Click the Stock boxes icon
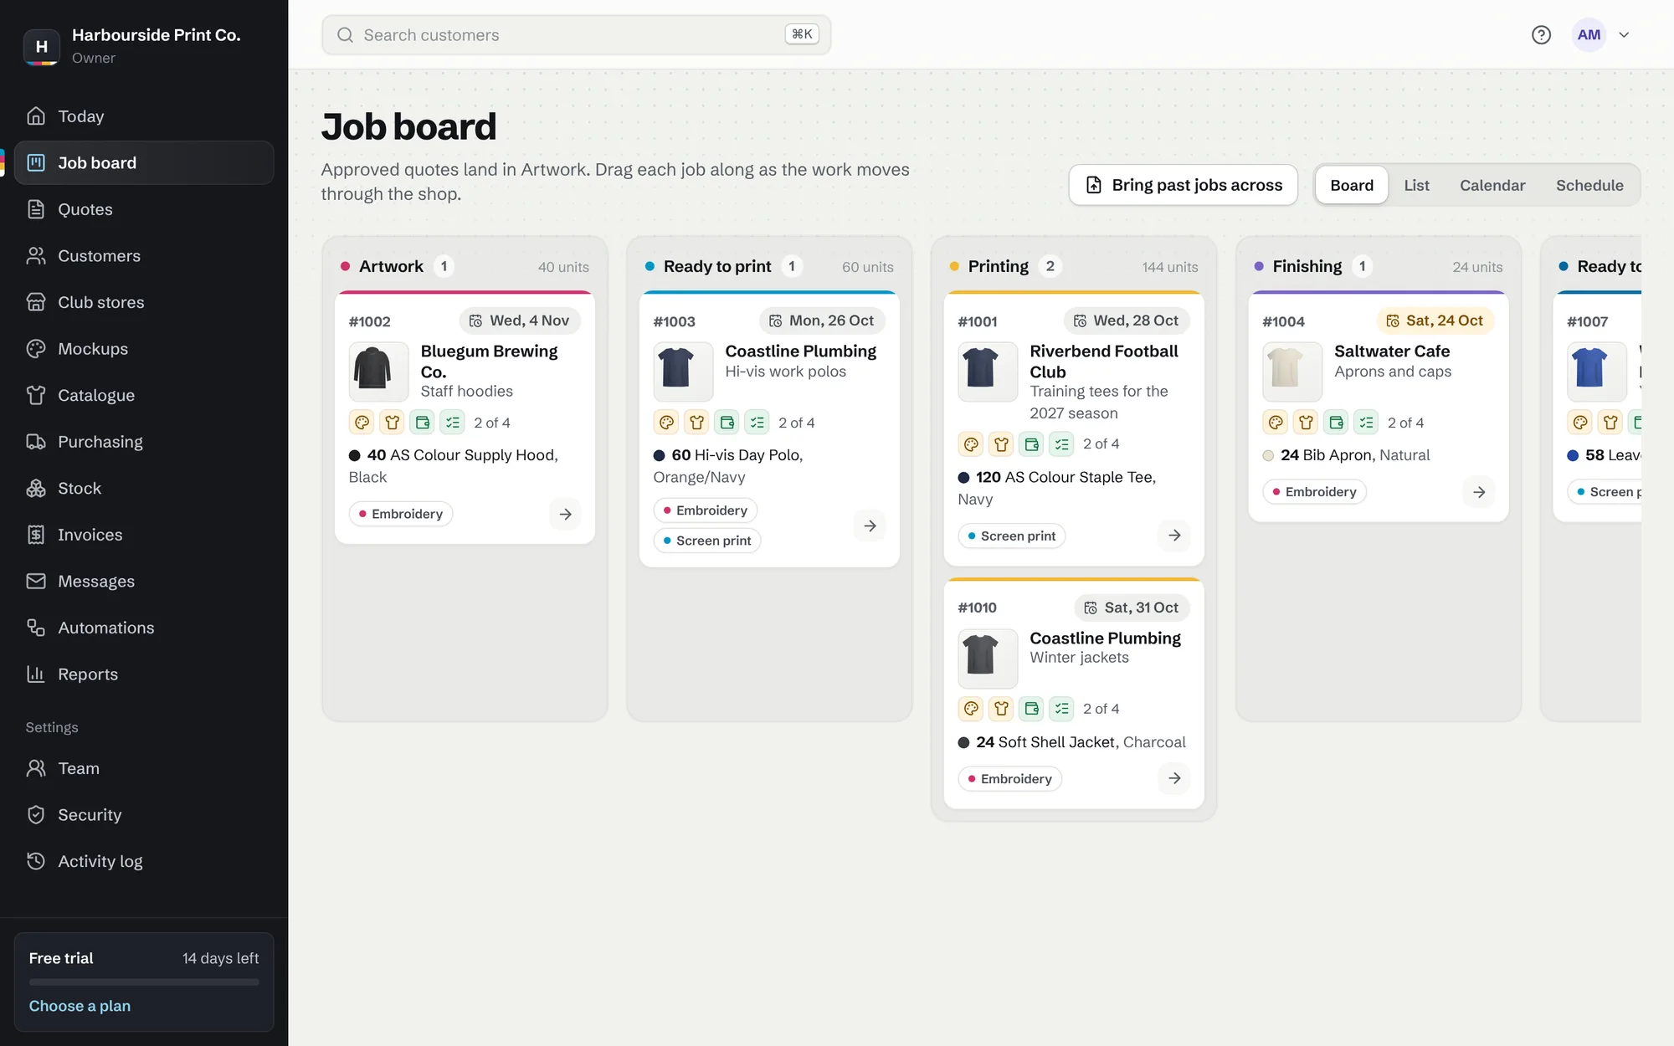Image resolution: width=1674 pixels, height=1046 pixels. (x=36, y=488)
